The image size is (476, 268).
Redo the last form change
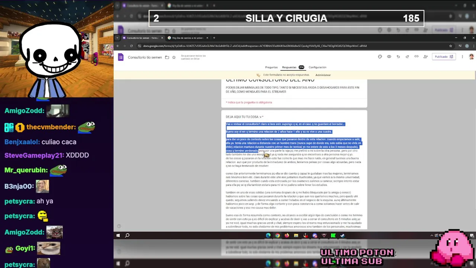point(407,57)
